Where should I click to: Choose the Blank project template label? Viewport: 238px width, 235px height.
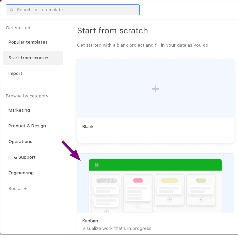[88, 127]
